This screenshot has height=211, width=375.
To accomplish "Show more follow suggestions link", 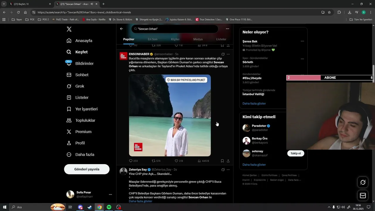I will [254, 165].
